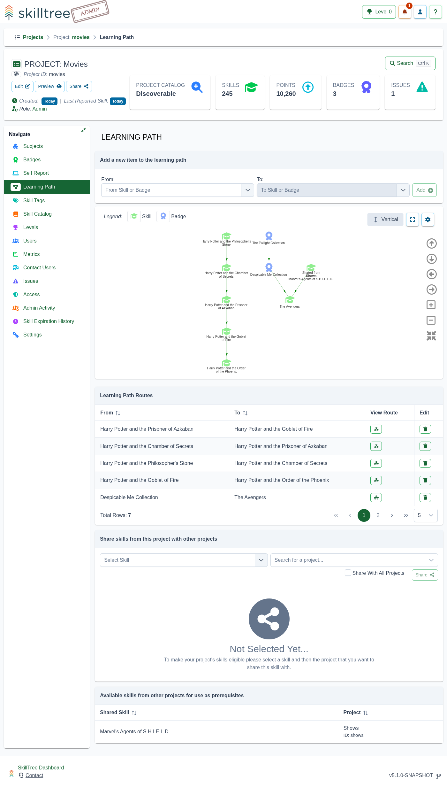The image size is (447, 787).
Task: Toggle fullscreen mode for the graph
Action: point(413,220)
